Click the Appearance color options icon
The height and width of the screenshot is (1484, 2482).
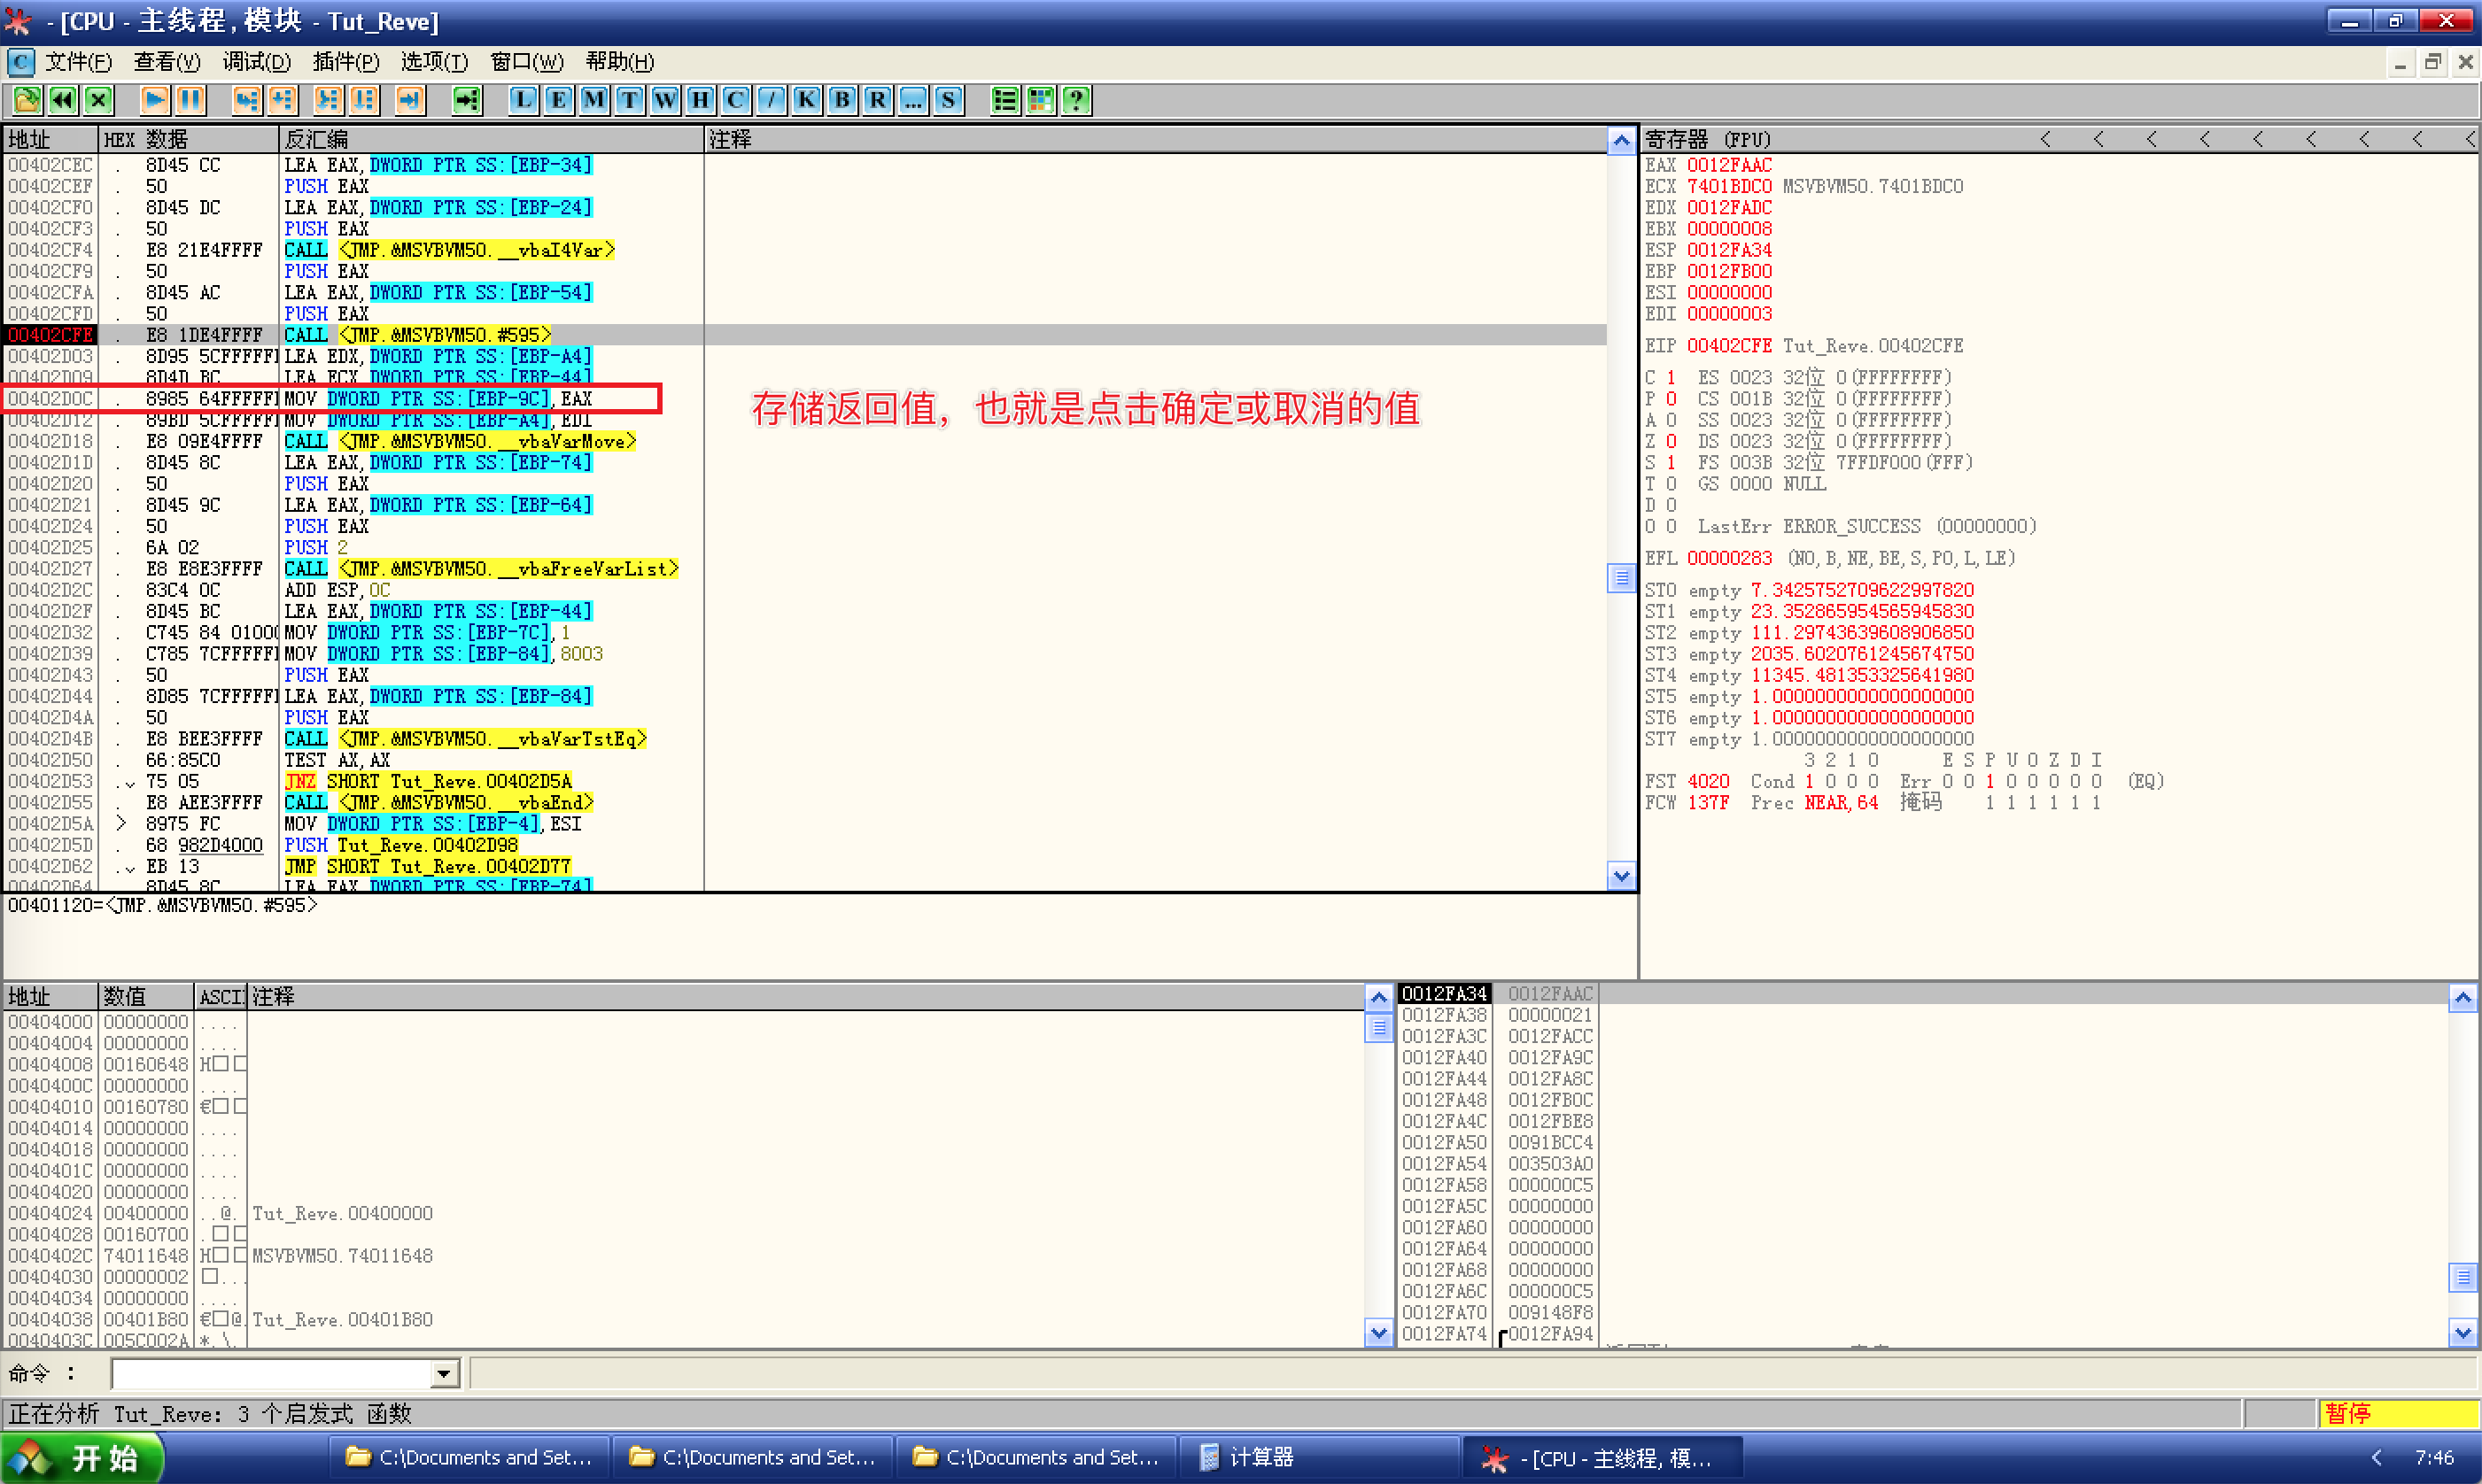(x=1041, y=100)
